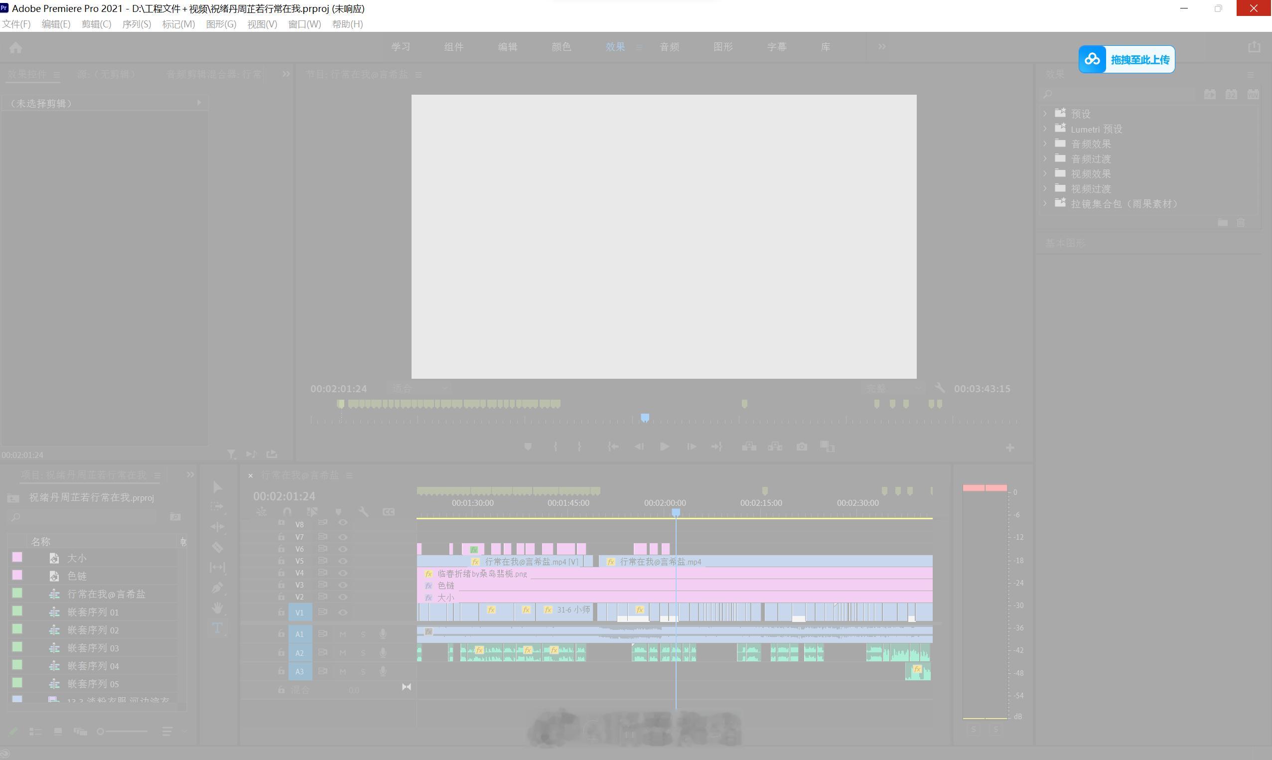Click Go to Out point icon
The image size is (1272, 760).
(x=716, y=447)
